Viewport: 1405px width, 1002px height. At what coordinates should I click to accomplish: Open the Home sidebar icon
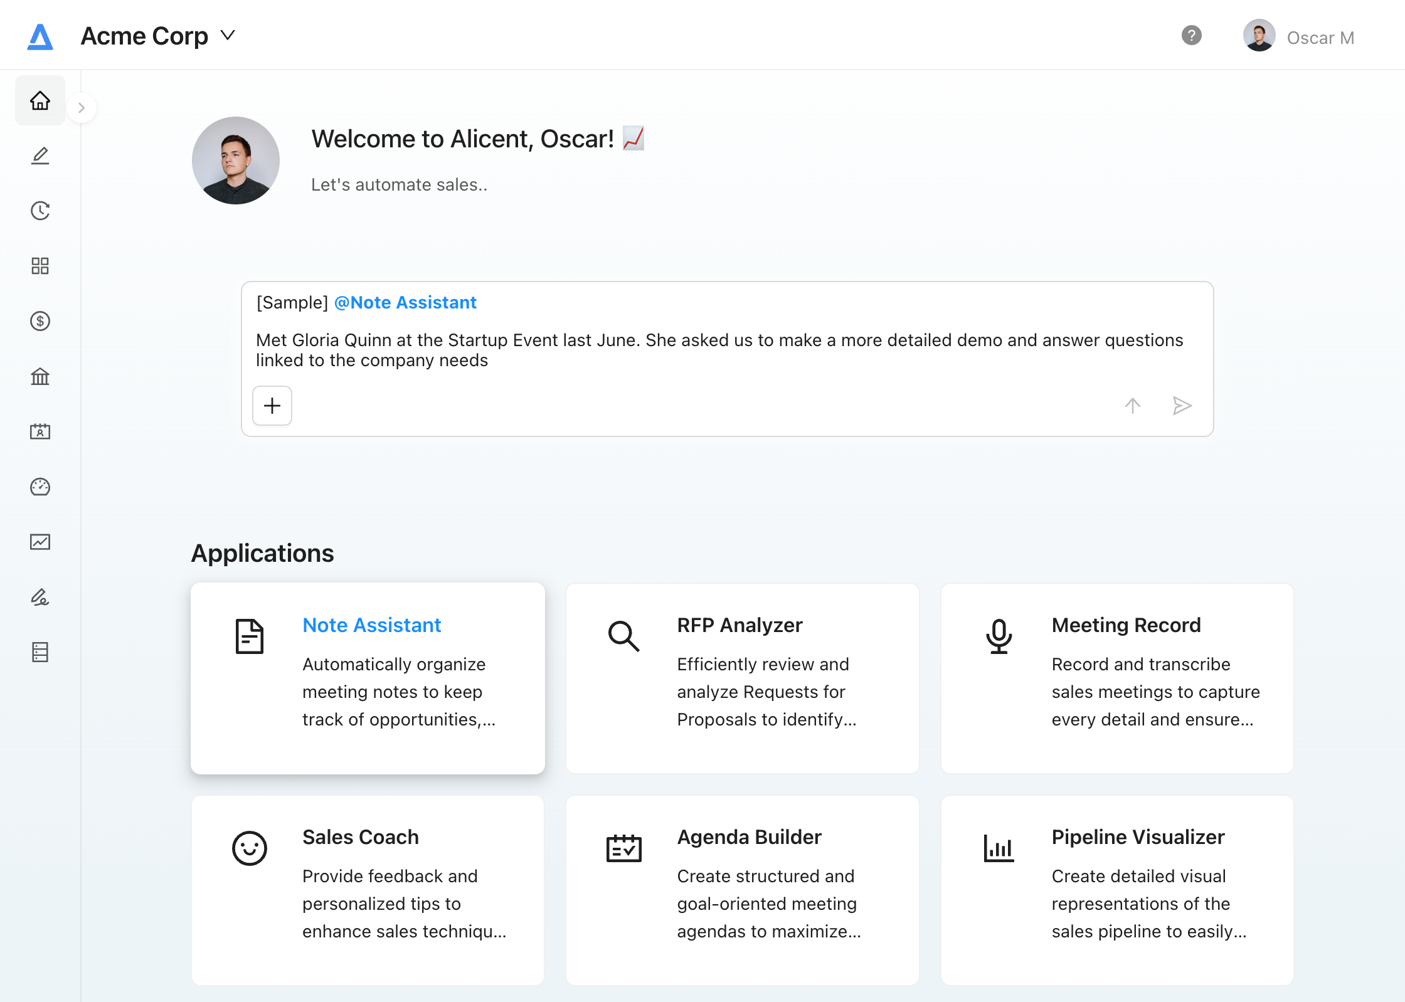click(40, 100)
